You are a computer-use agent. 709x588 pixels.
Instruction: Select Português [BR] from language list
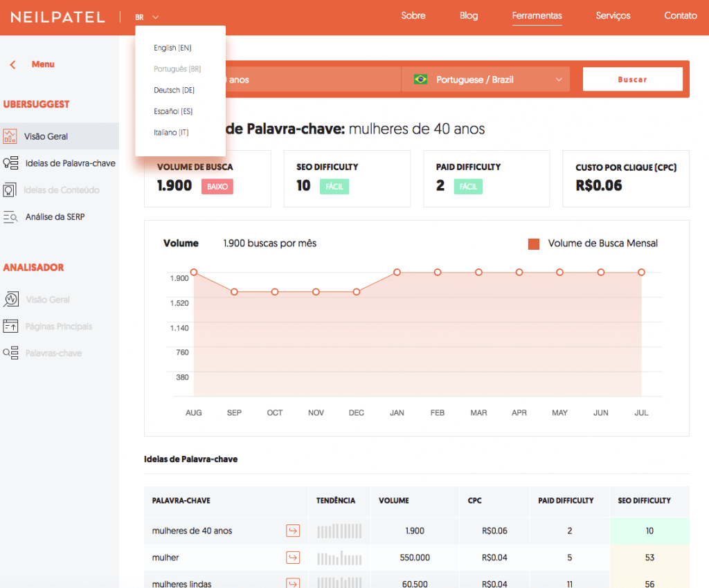click(x=177, y=69)
